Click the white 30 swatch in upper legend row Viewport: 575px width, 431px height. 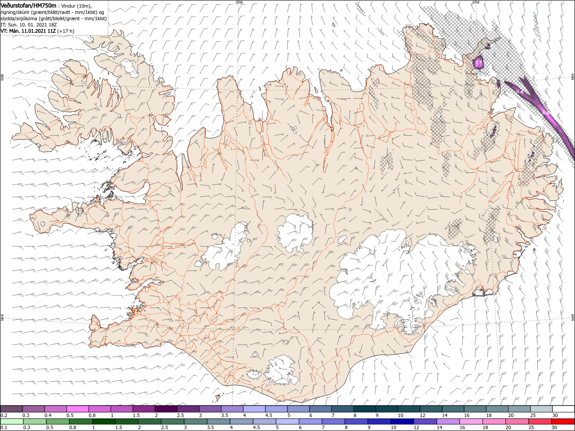click(x=563, y=409)
